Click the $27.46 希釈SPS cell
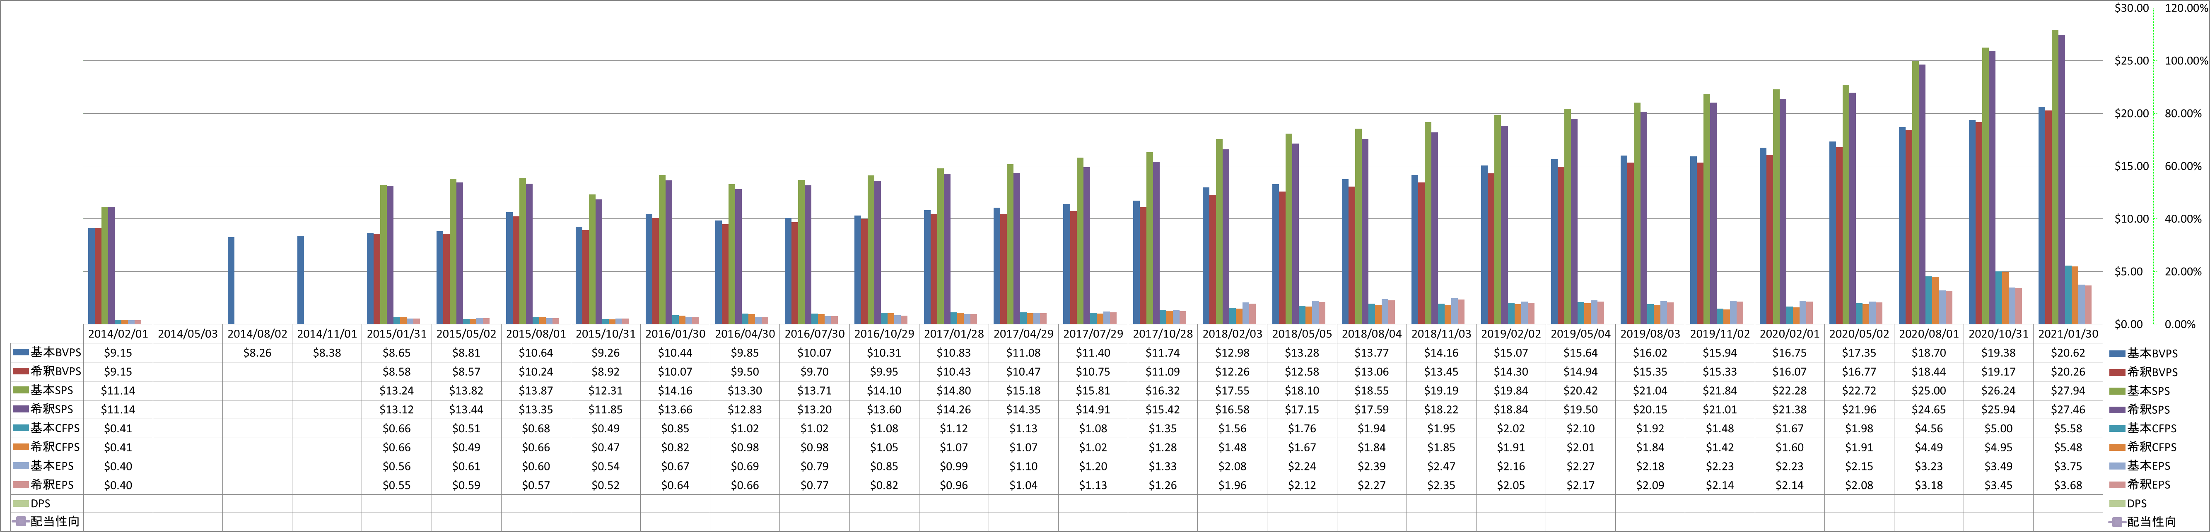The width and height of the screenshot is (2210, 532). click(2068, 410)
